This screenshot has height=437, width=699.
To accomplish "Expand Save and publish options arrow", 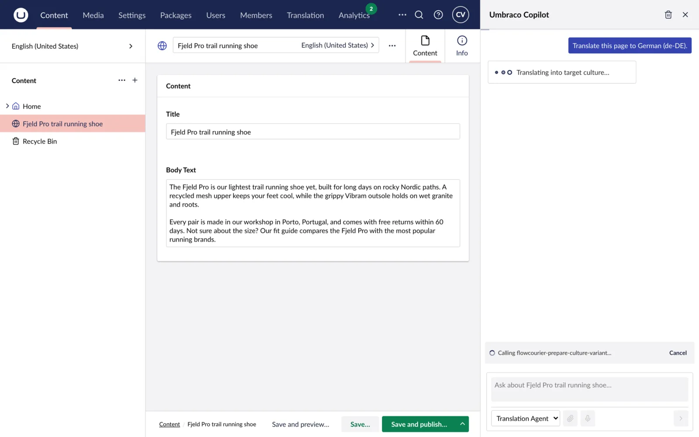I will coord(462,424).
